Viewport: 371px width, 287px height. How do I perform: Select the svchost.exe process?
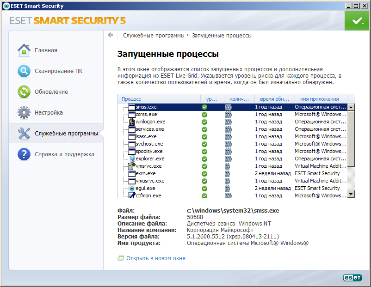click(x=233, y=144)
